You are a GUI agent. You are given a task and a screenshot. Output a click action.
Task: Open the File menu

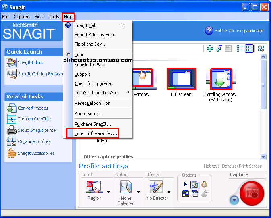coord(5,17)
